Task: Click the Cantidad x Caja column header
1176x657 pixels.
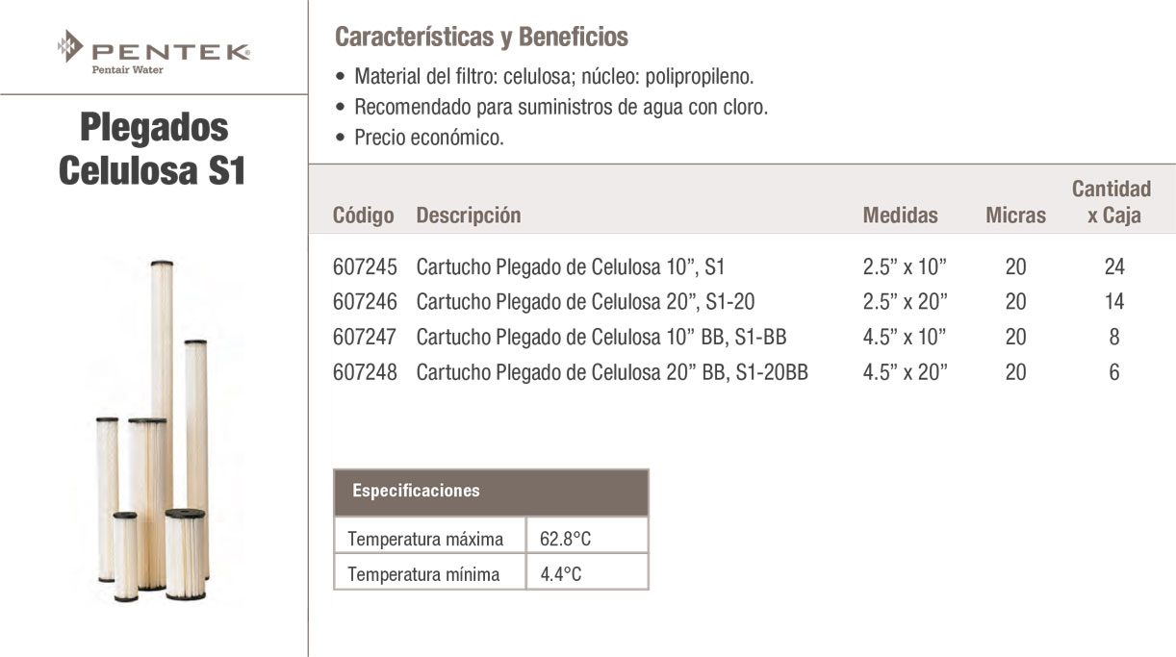Action: (1112, 202)
